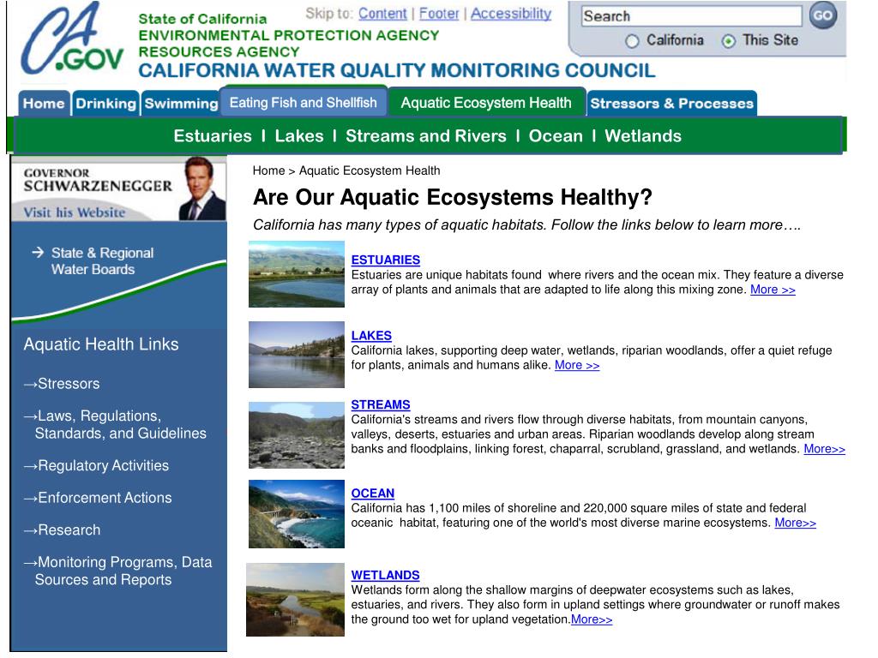Viewport: 878px width, 658px height.
Task: Click the CA.GOV logo
Action: coord(72,39)
